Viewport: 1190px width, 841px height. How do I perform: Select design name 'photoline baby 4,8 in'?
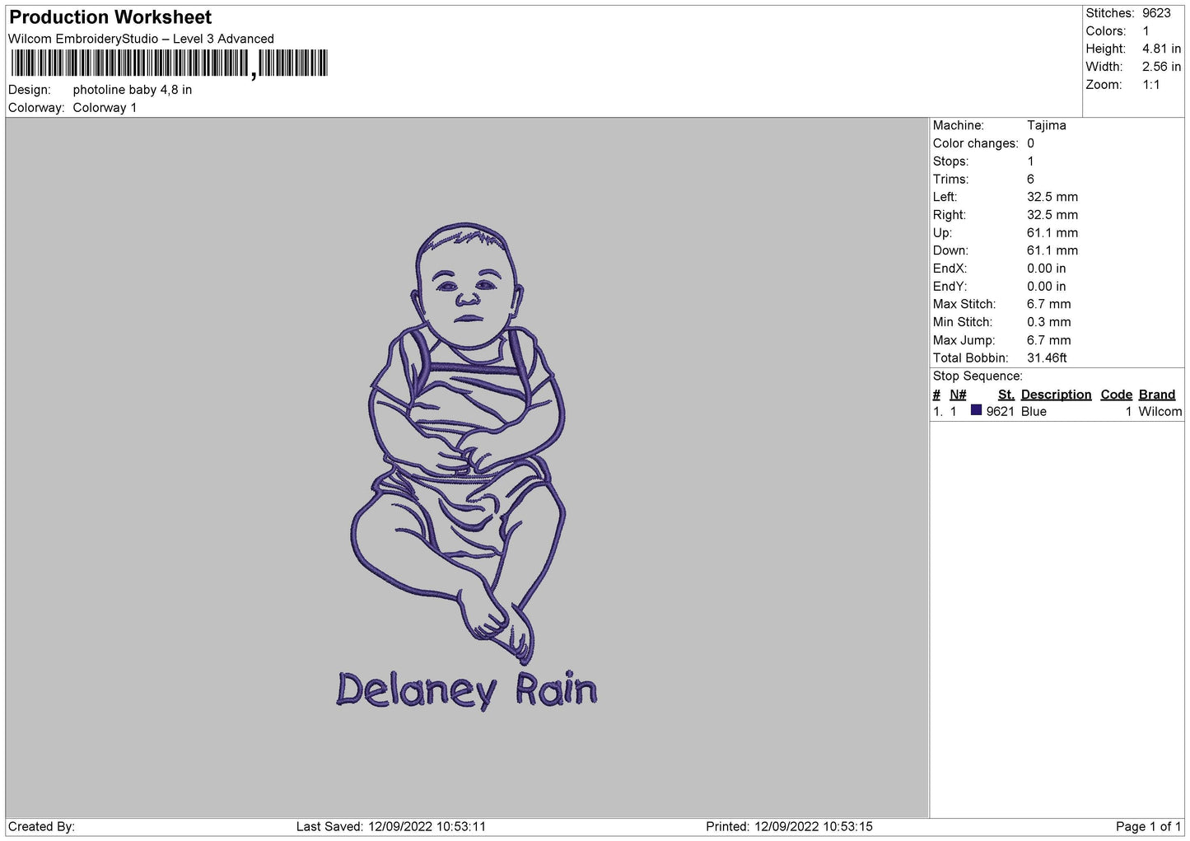click(x=133, y=90)
